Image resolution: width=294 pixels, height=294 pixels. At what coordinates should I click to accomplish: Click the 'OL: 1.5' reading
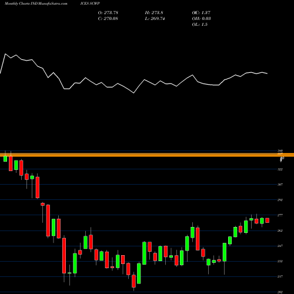click(x=199, y=25)
